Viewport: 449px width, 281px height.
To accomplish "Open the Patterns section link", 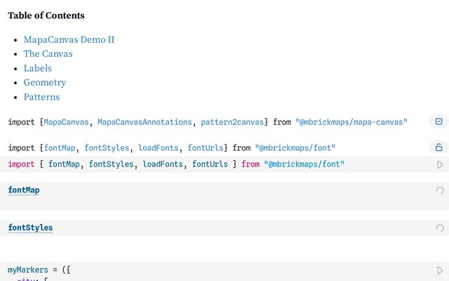I will (x=41, y=97).
